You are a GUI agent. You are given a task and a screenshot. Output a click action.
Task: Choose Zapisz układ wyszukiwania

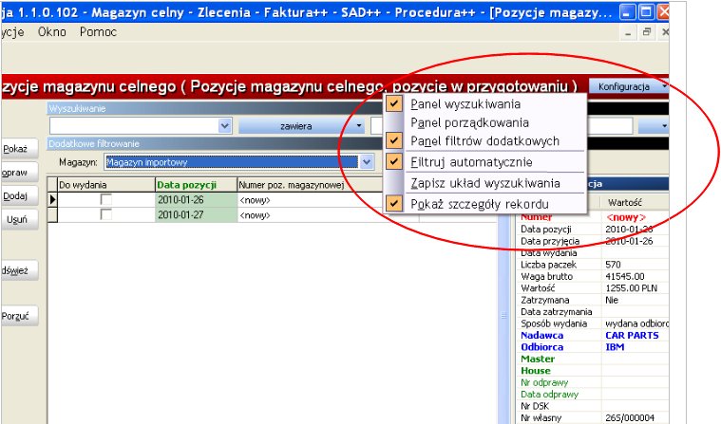click(484, 183)
